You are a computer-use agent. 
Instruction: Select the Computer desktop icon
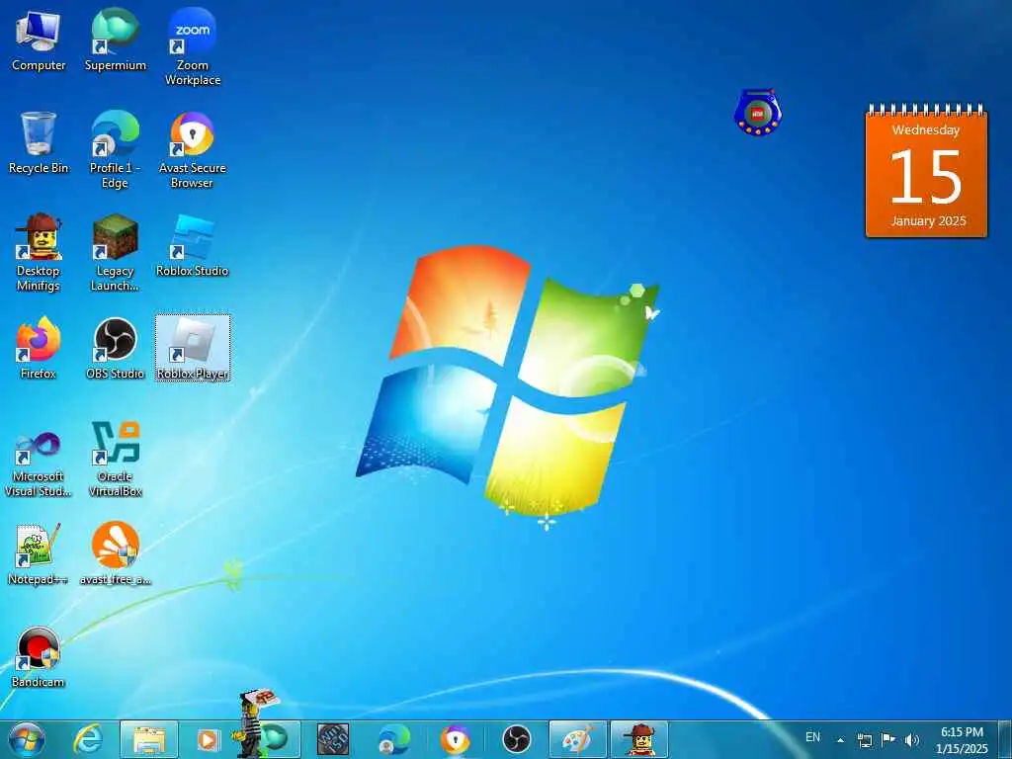click(x=39, y=41)
